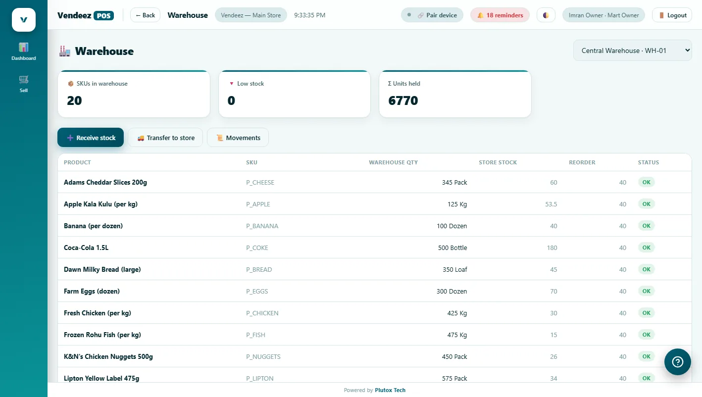
Task: Click the 450 Pack quantity
Action: click(x=454, y=356)
